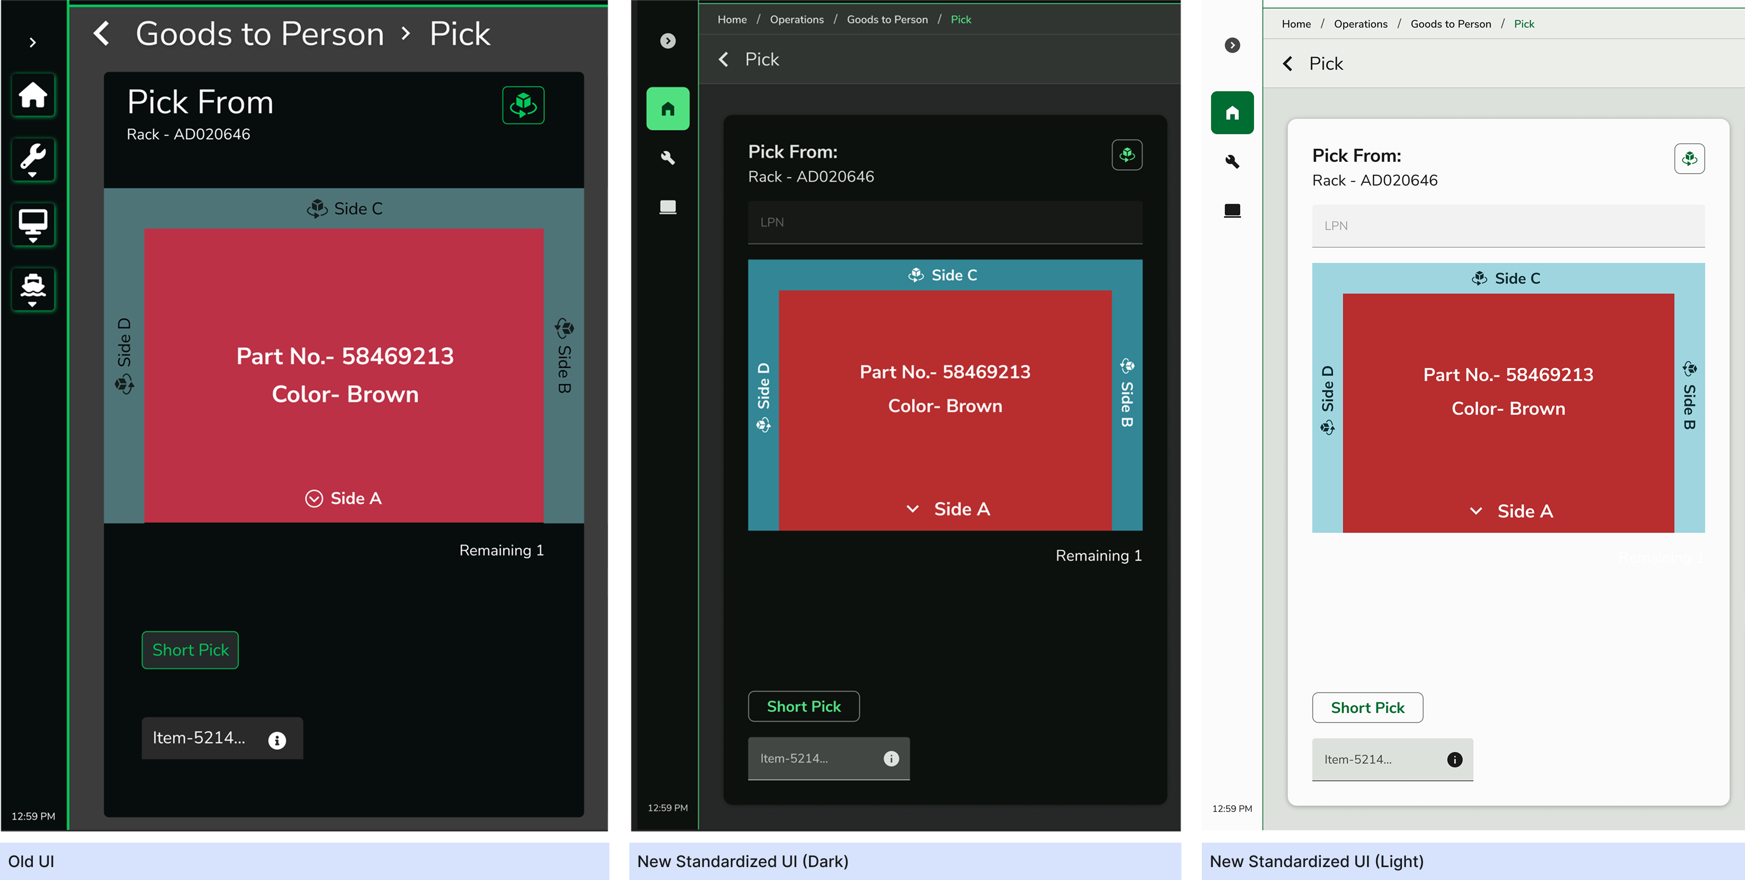
Task: Click the wrench icon in Old UI sidebar
Action: 32,159
